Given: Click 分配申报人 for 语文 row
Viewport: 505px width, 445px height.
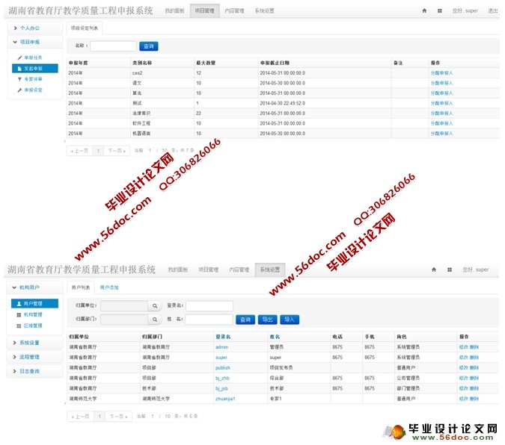Looking at the screenshot, I should pos(441,83).
